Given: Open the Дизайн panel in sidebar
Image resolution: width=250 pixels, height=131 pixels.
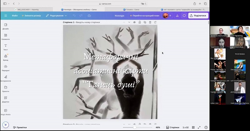Looking at the screenshot, I should pyautogui.click(x=6, y=26).
